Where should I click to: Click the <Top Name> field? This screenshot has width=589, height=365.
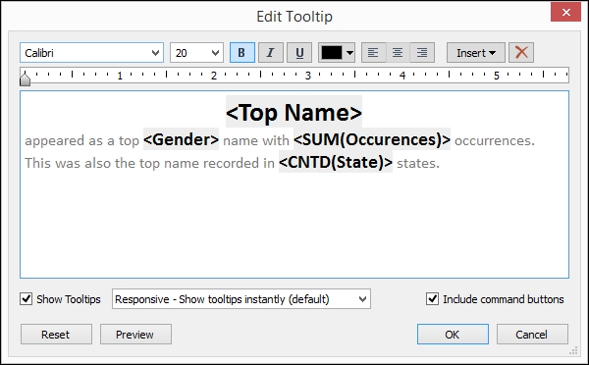(x=294, y=112)
